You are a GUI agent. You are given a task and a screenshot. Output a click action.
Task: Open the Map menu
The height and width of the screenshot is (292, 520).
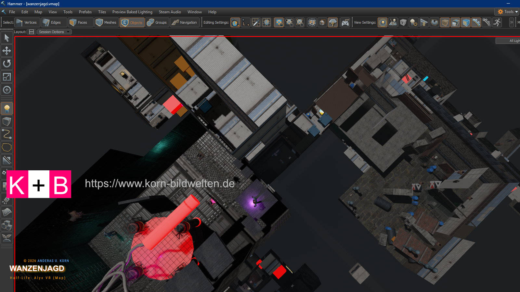point(38,12)
